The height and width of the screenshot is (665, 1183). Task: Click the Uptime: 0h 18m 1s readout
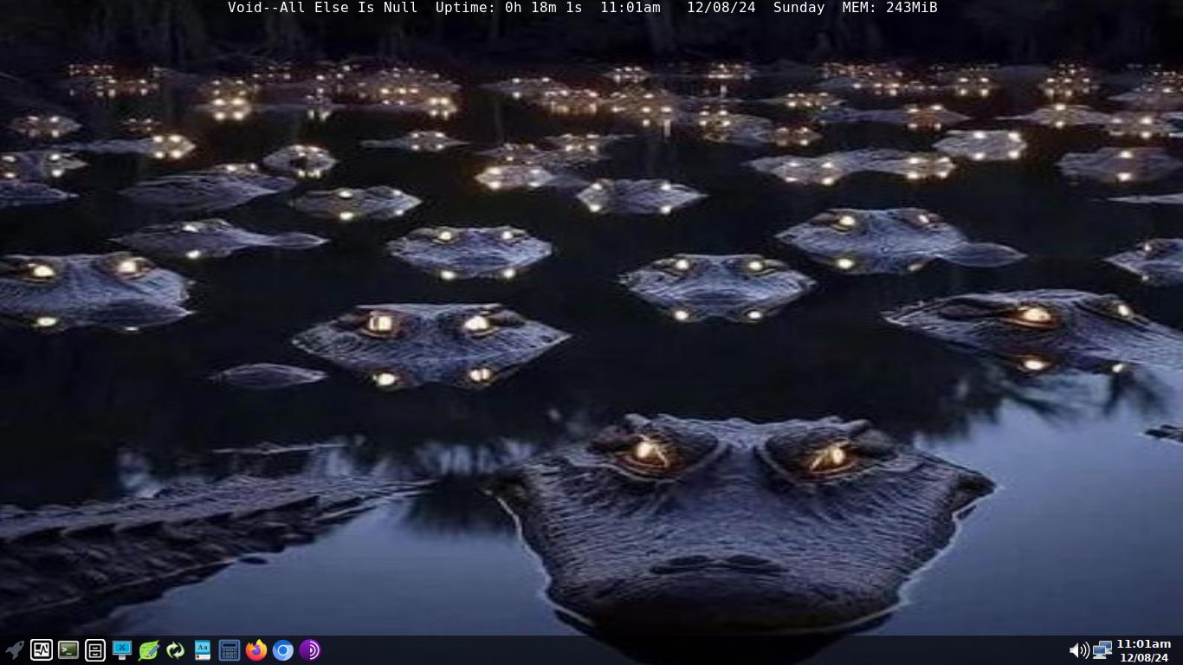(x=509, y=8)
